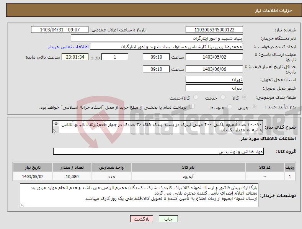Image resolution: width=302 pixels, height=229 pixels.
Task: Toggle the اسناد خزانه اسلامی payment checkbox
Action: pyautogui.click(x=192, y=106)
